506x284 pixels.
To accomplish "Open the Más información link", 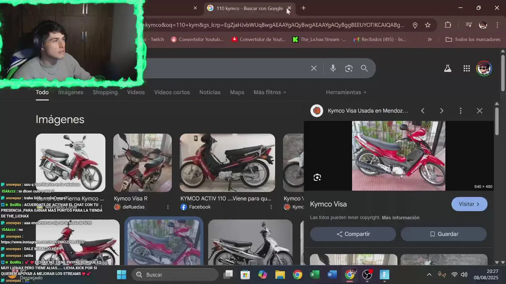I will (x=400, y=218).
